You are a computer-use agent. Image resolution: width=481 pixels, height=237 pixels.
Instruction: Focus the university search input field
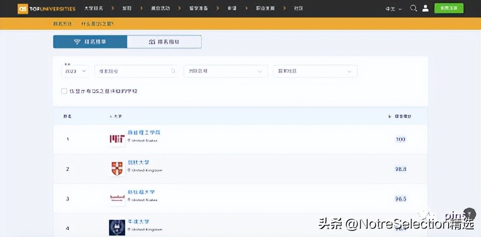pos(136,71)
